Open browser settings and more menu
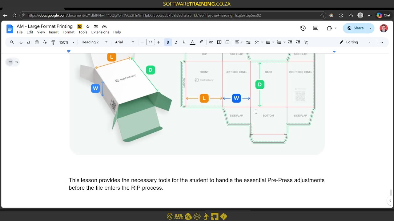Viewport: 394px width, 221px height. pyautogui.click(x=370, y=15)
